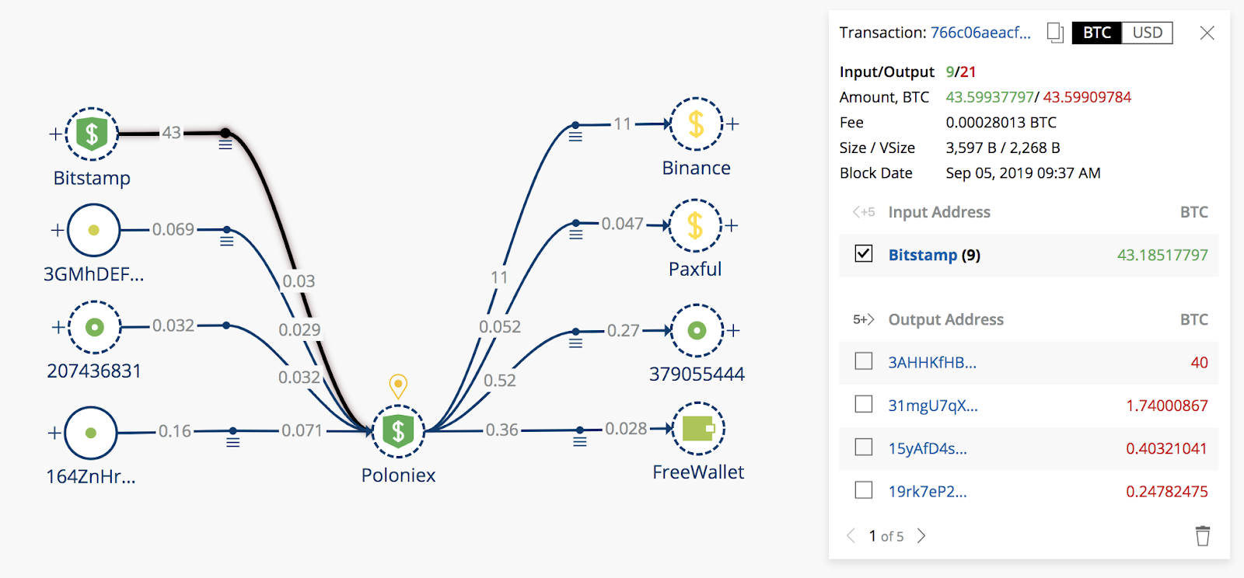
Task: Click the yellow location pin above Poloniex
Action: pos(398,385)
